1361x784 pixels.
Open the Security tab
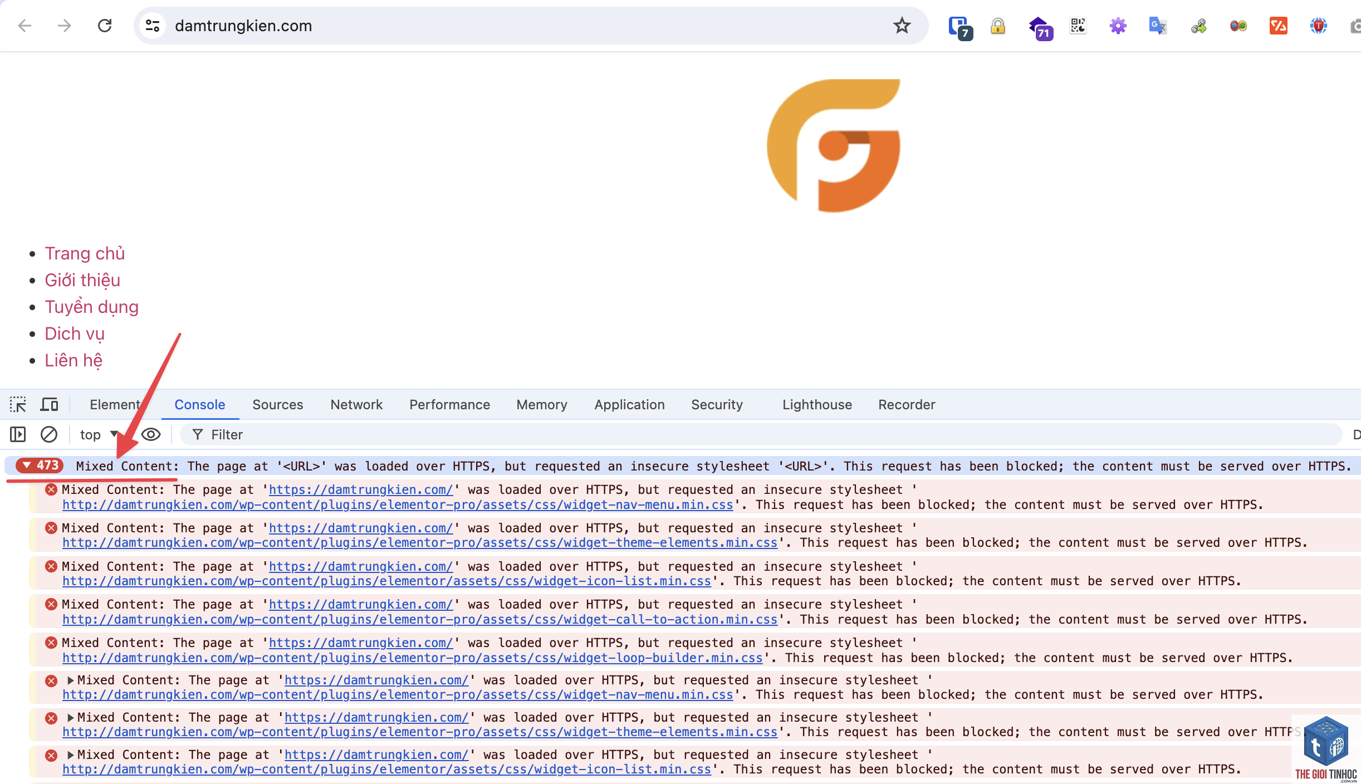[717, 404]
